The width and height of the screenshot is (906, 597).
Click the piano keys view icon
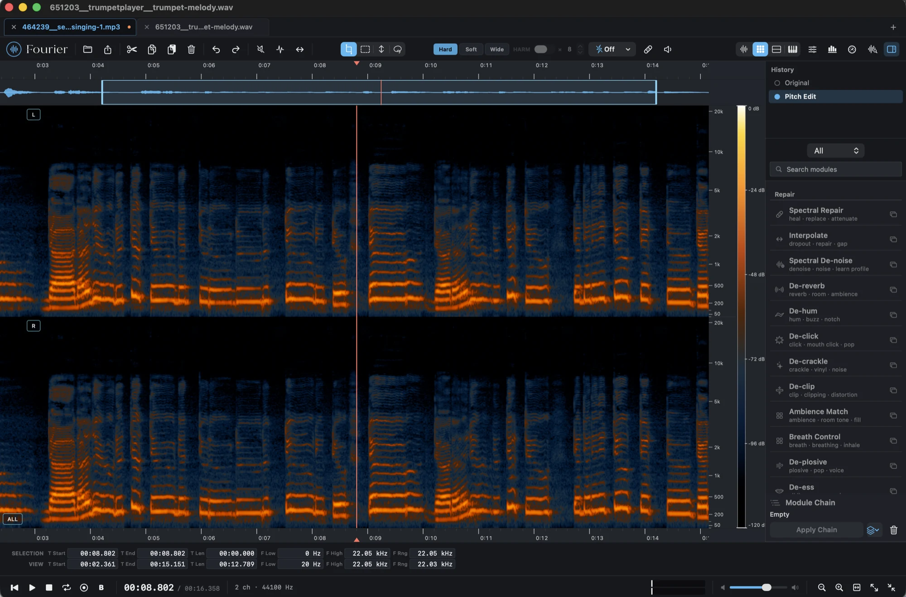coord(792,49)
